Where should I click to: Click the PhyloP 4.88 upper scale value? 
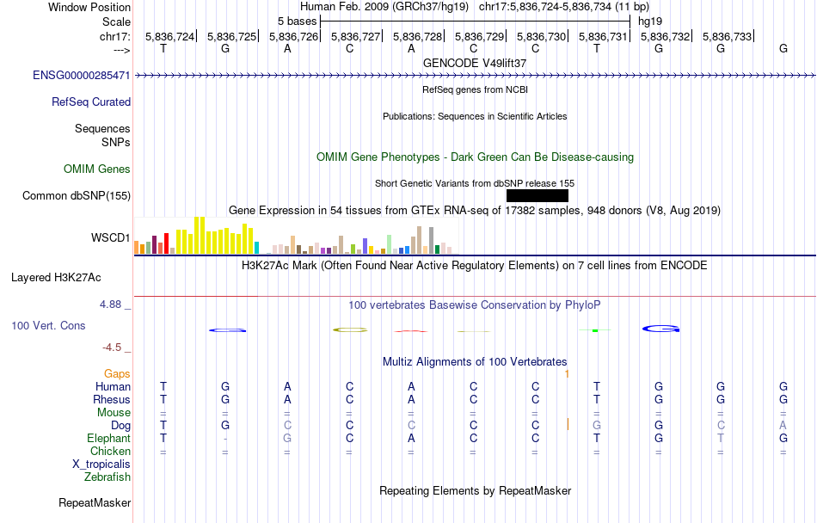tap(110, 305)
